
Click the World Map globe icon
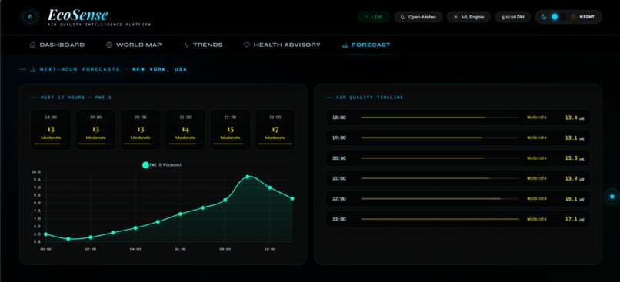[x=109, y=45]
